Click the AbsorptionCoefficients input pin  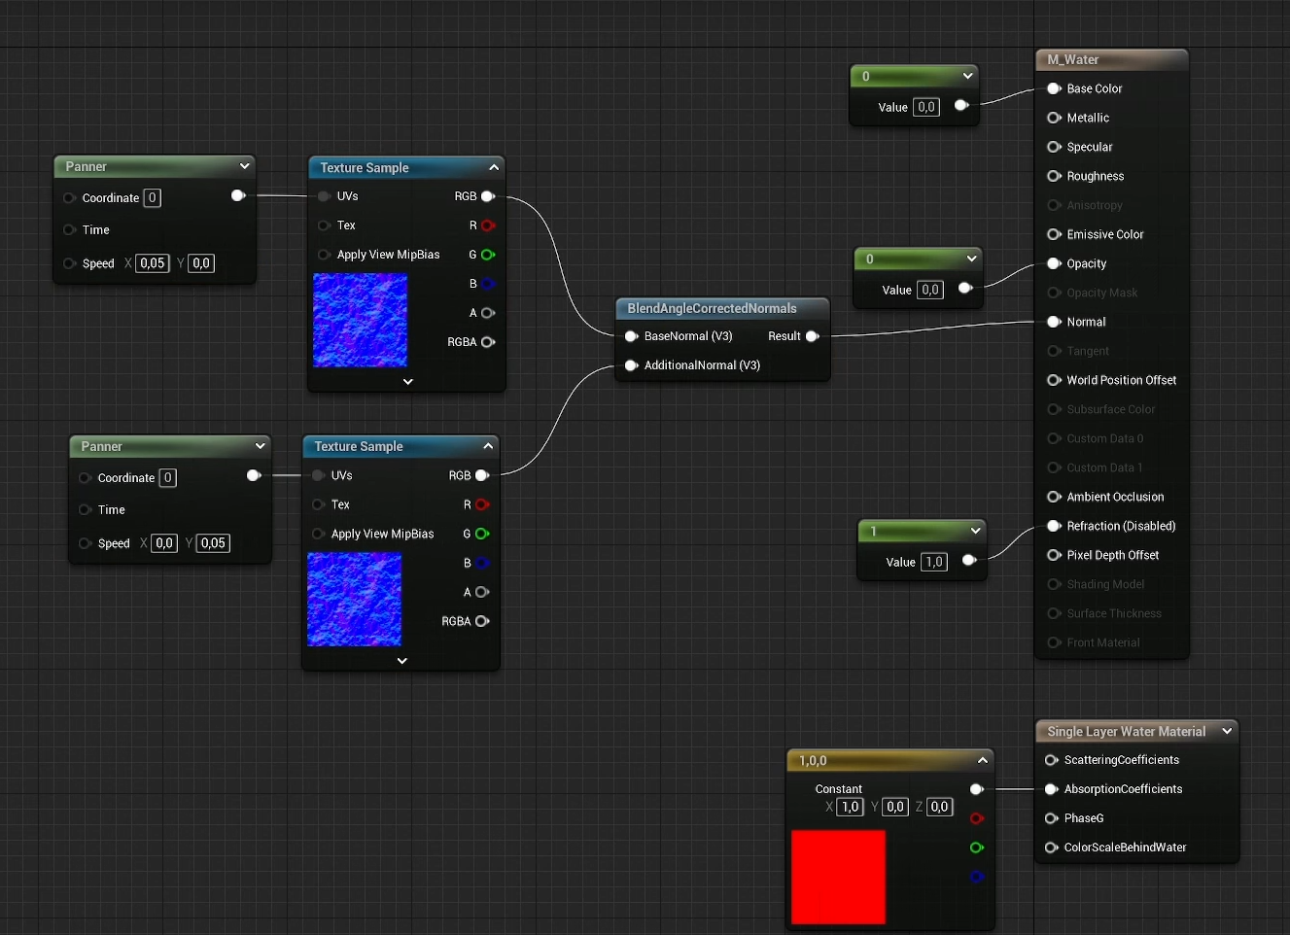[x=1051, y=789]
